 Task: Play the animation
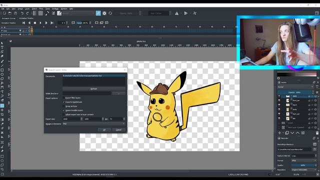40,23
